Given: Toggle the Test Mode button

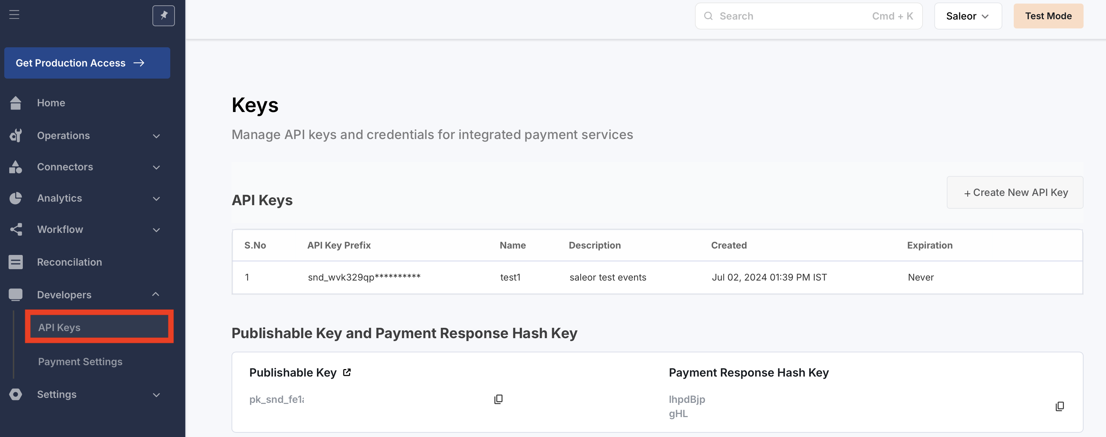Looking at the screenshot, I should click(x=1048, y=16).
